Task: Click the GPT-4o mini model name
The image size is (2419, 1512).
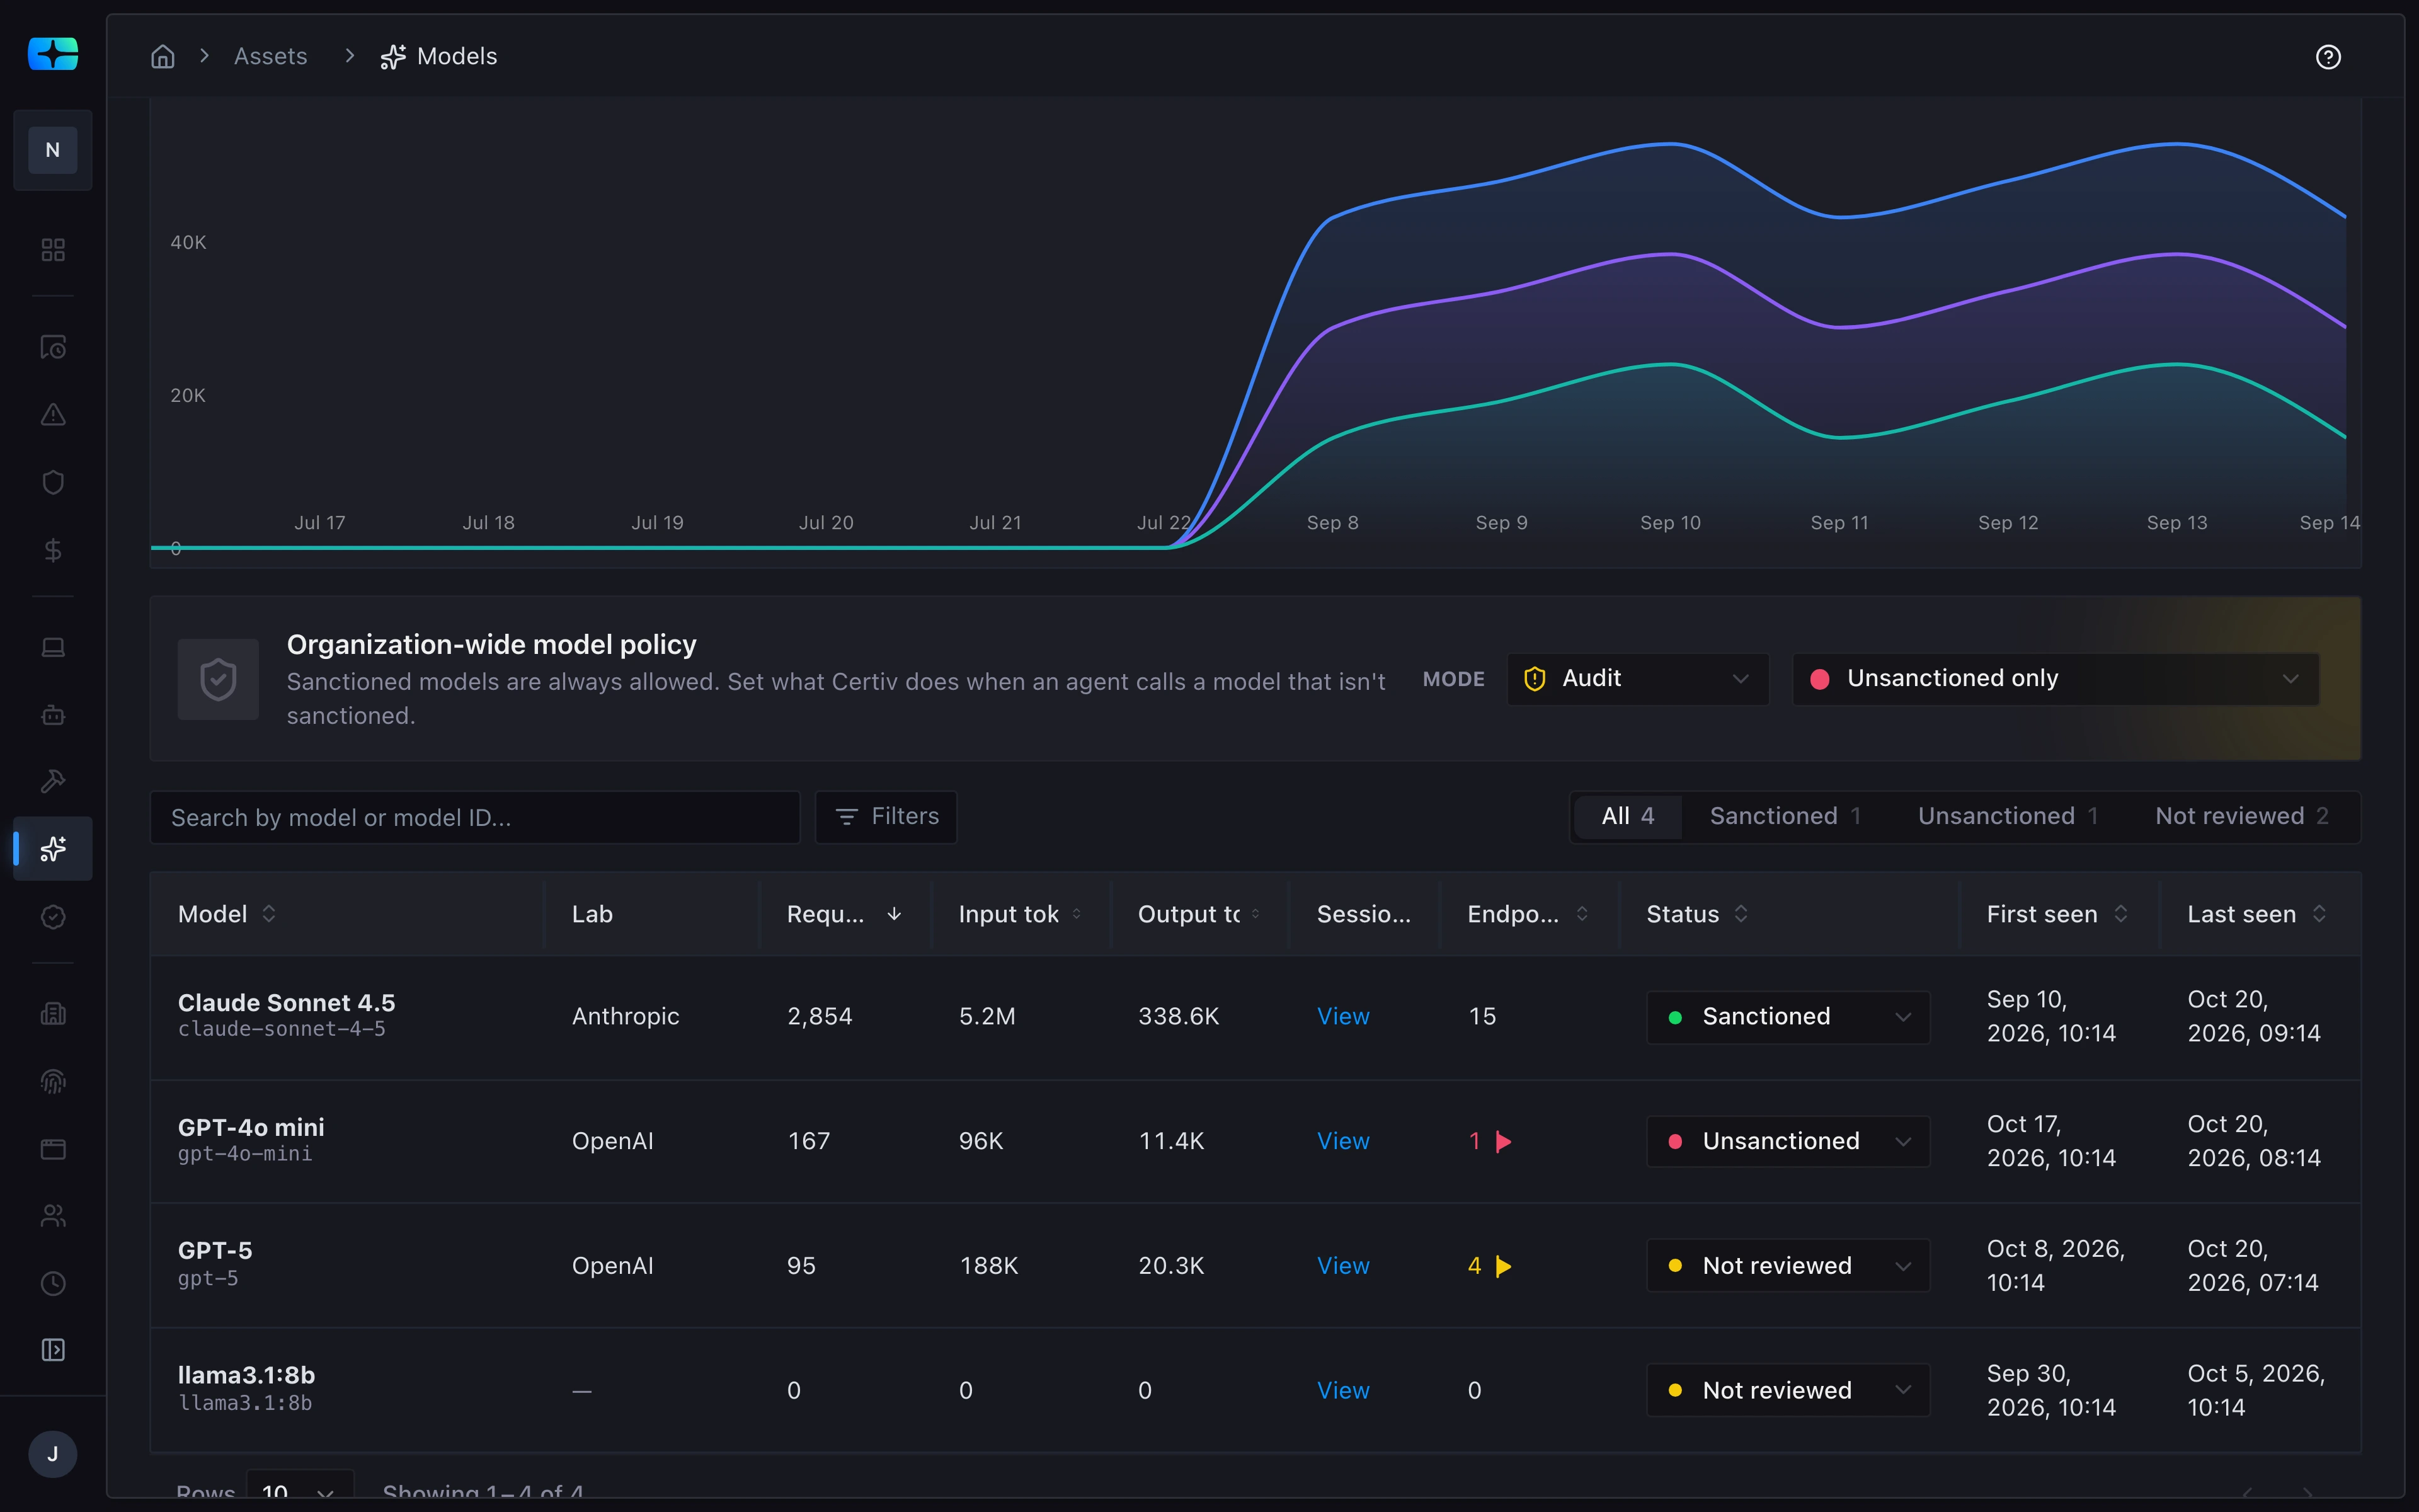Action: 251,1127
